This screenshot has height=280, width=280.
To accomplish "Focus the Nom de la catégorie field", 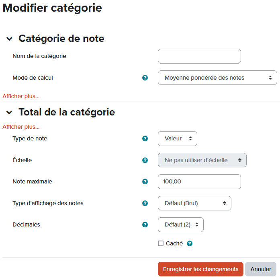I will pos(199,56).
